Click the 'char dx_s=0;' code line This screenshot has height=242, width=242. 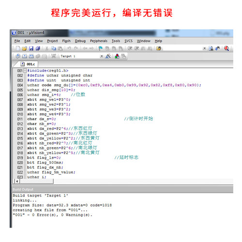[42, 119]
